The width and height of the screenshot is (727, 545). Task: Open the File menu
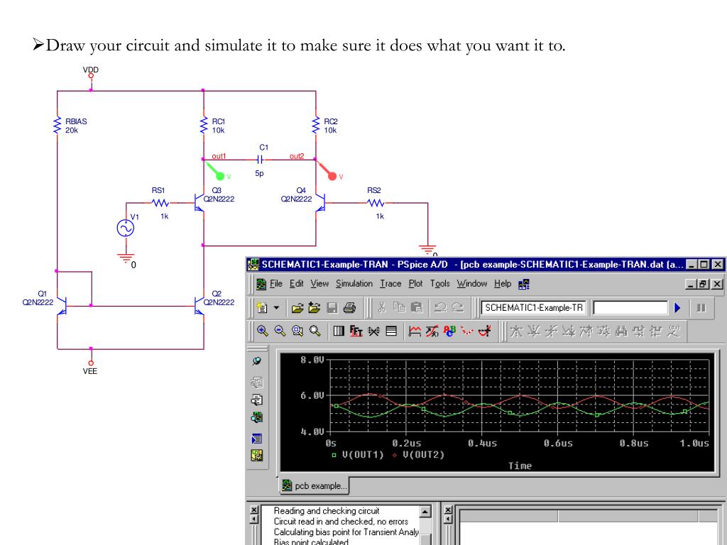[276, 284]
